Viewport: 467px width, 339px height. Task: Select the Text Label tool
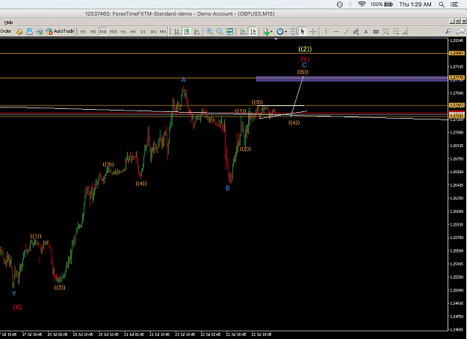tap(376, 31)
